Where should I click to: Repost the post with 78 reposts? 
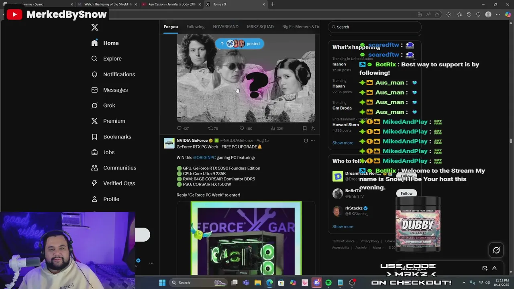[x=213, y=128]
